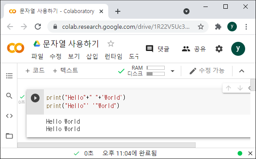Open the 런타임 menu
This screenshot has height=159, width=256.
pyautogui.click(x=113, y=56)
